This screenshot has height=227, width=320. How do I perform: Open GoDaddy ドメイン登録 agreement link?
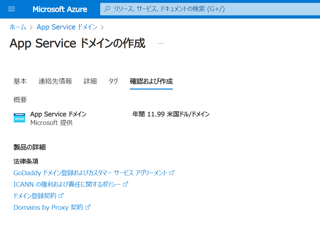[90, 173]
